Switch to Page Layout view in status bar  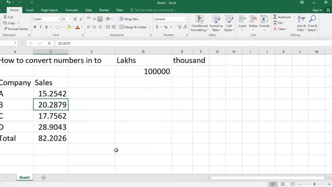283,184
